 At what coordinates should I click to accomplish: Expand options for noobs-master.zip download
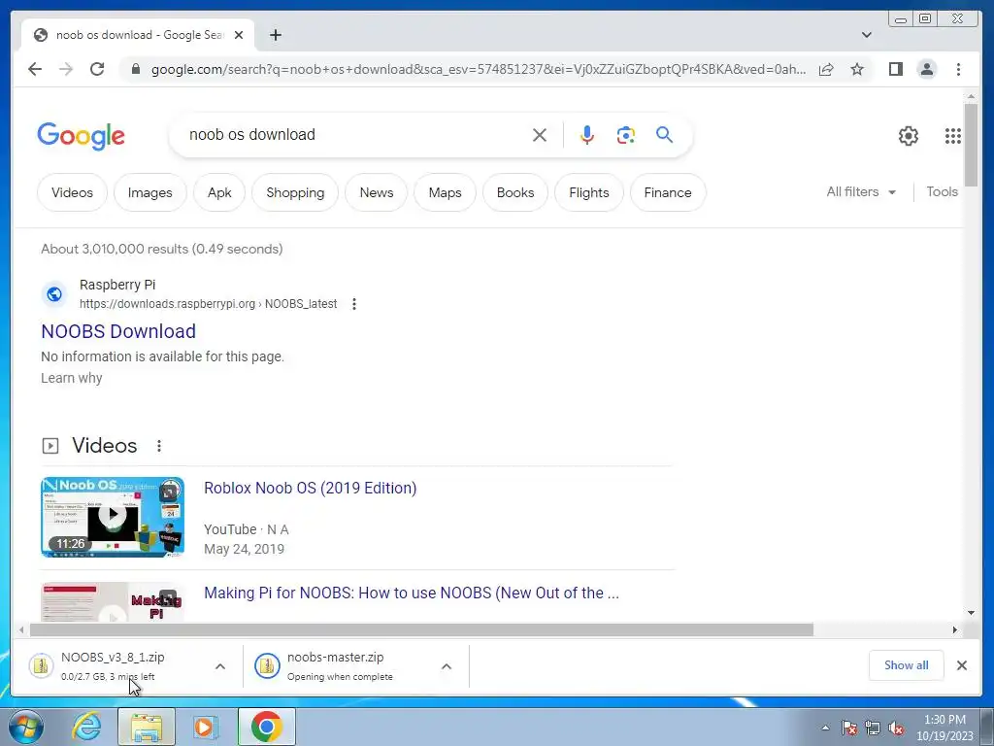click(447, 666)
